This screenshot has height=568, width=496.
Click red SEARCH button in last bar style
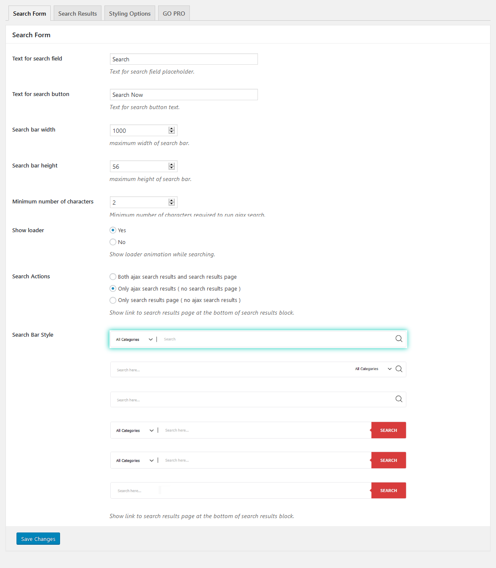pyautogui.click(x=389, y=491)
